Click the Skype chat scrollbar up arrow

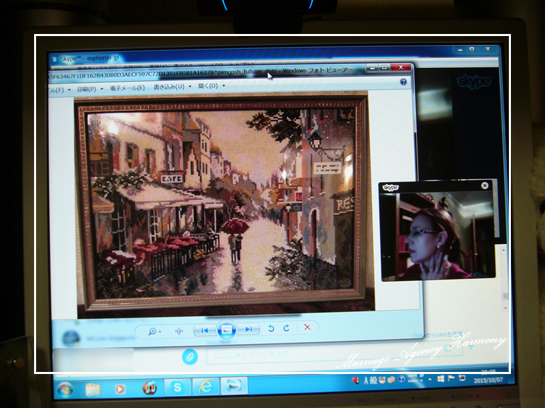[x=504, y=250]
